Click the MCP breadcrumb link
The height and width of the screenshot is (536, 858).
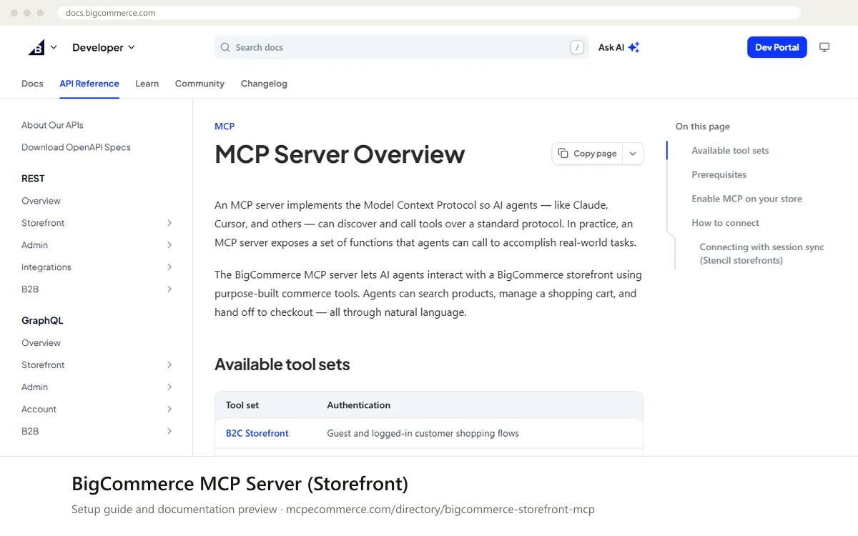click(x=225, y=126)
